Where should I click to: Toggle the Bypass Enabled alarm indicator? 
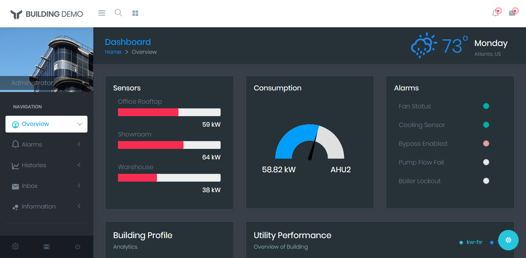point(486,143)
